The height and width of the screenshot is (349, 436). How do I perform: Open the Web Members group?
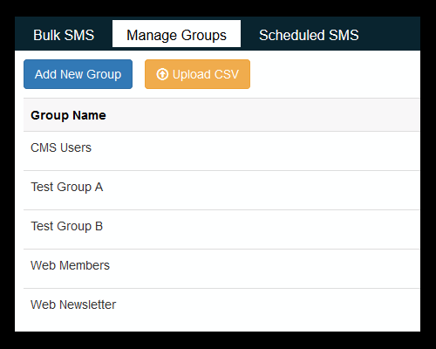pos(70,265)
